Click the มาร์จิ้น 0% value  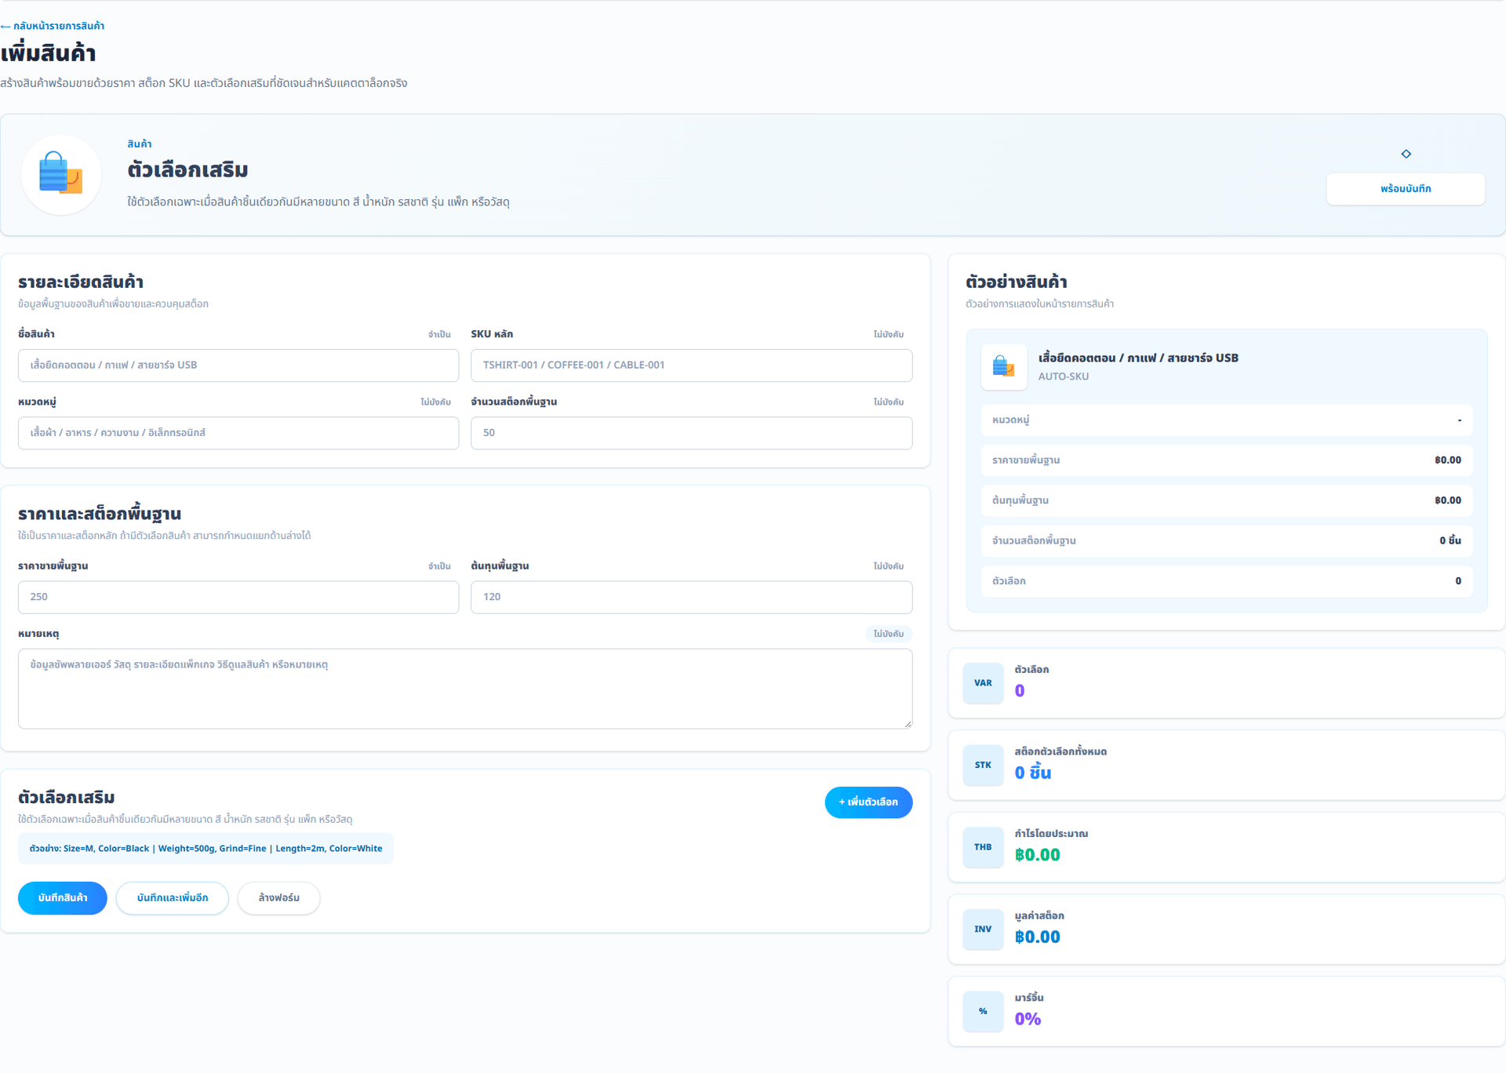(1028, 1019)
